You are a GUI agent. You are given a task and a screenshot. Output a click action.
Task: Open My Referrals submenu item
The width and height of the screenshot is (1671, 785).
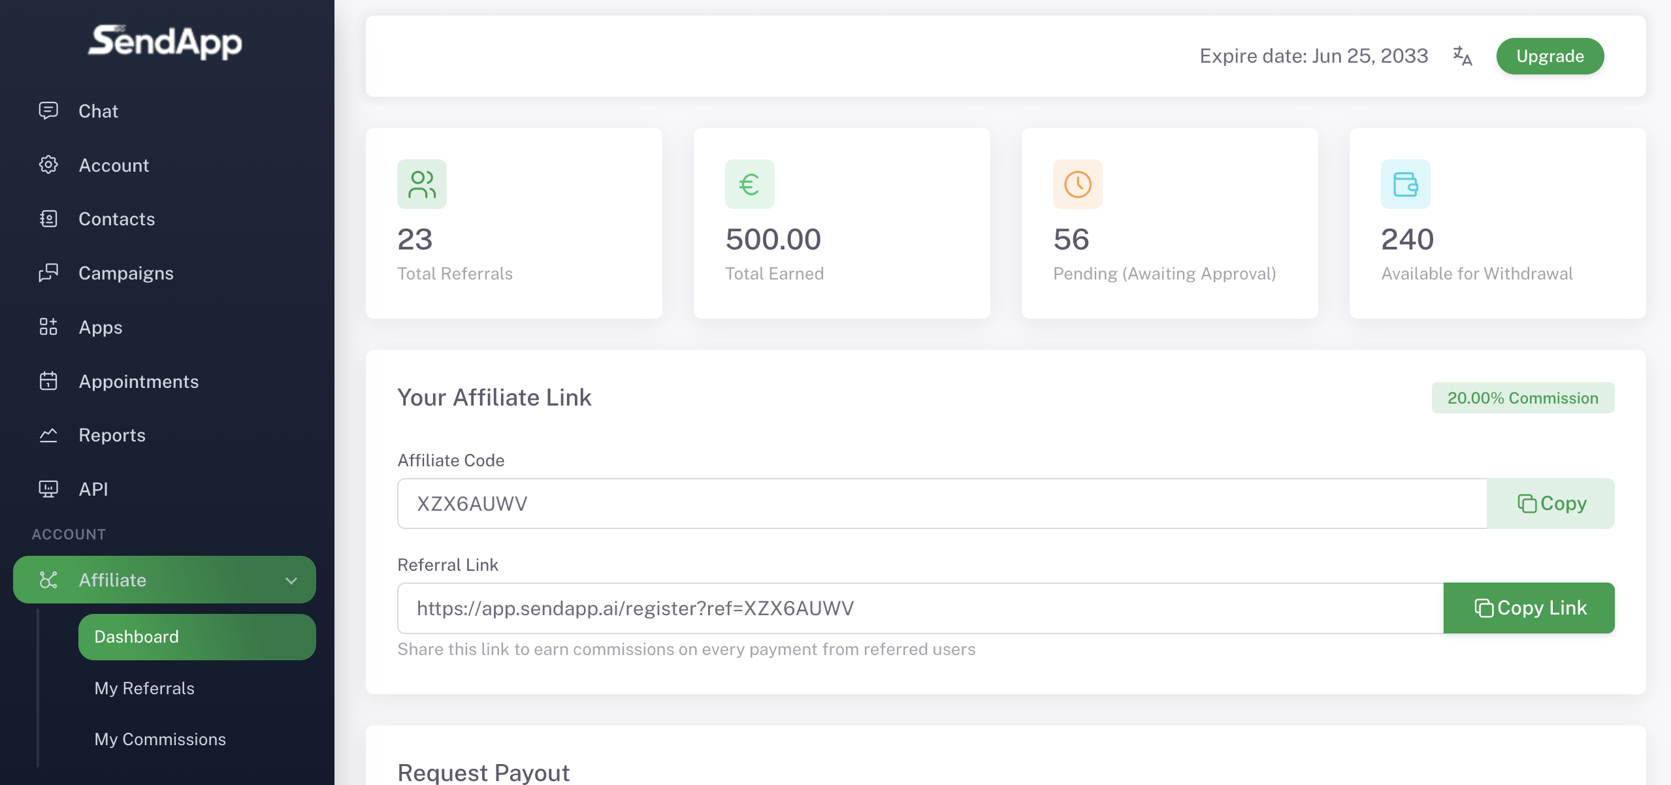[x=144, y=688]
